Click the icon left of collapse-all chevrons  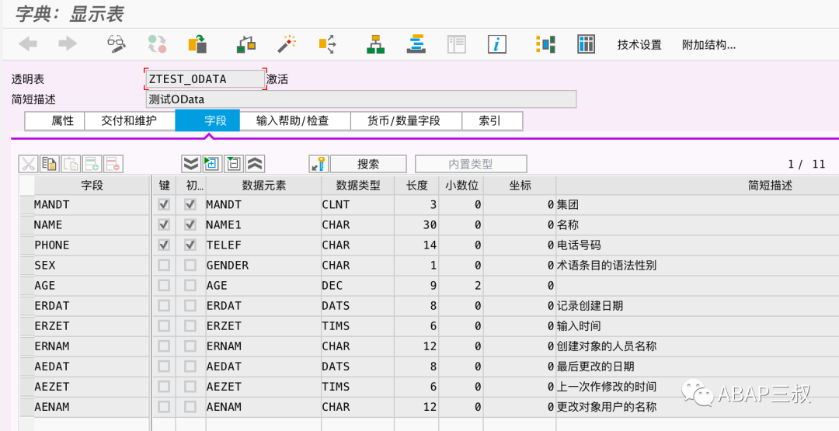pyautogui.click(x=234, y=164)
